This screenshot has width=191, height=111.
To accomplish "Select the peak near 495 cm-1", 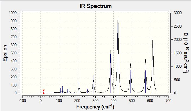I will click(131, 78).
